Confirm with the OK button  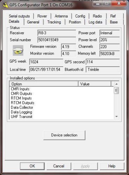[32, 166]
